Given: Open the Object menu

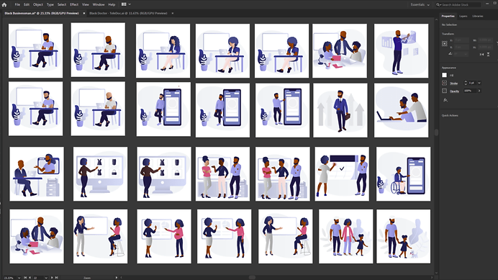Looking at the screenshot, I should 38,4.
